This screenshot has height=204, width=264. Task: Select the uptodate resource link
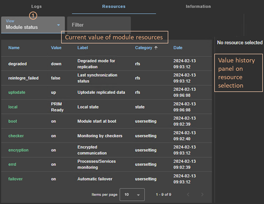[x=17, y=93]
